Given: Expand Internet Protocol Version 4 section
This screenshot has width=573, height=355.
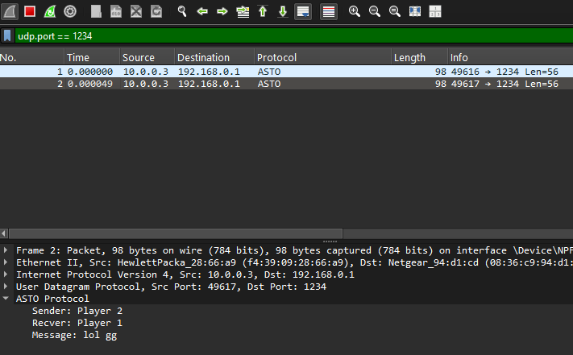Looking at the screenshot, I should click(6, 274).
